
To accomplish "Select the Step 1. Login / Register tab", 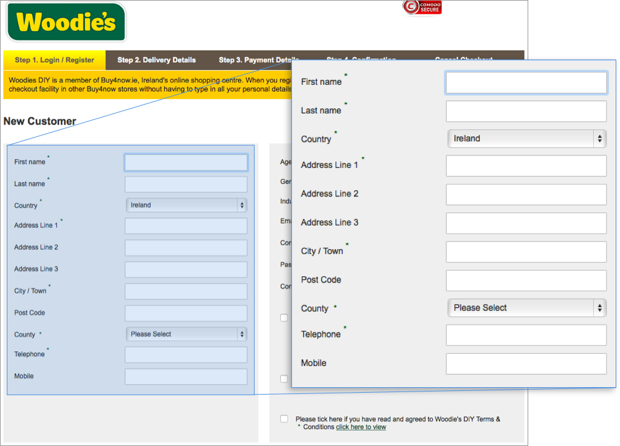I will pos(55,60).
